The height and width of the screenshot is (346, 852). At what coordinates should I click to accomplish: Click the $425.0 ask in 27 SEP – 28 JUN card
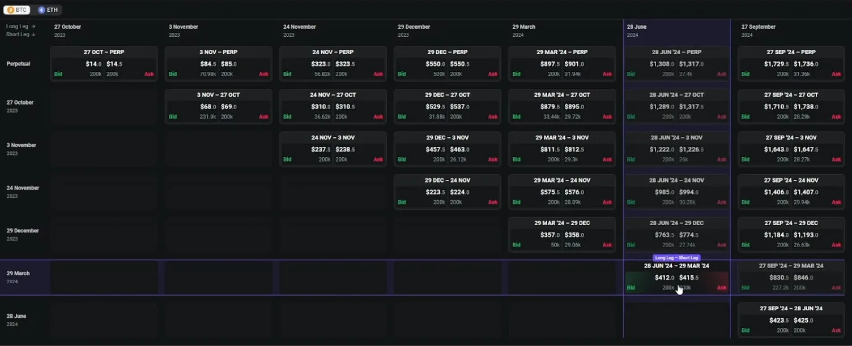[x=803, y=321]
